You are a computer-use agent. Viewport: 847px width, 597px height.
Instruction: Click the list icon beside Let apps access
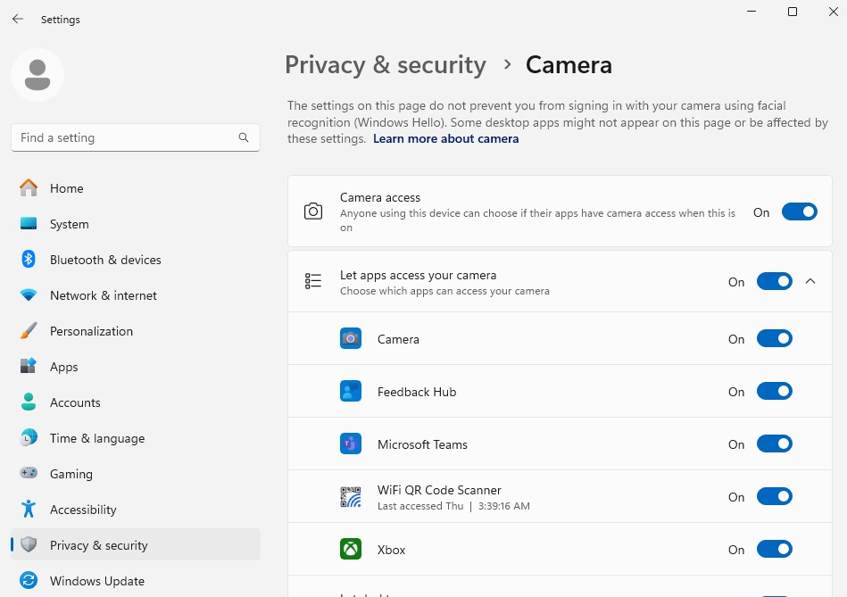click(x=313, y=281)
